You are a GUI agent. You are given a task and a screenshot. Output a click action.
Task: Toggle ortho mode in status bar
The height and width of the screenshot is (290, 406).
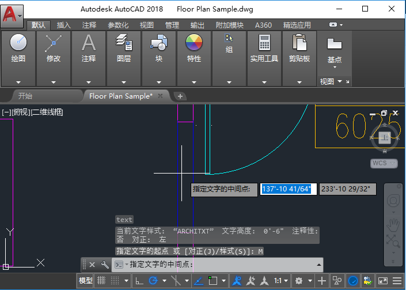[139, 281]
